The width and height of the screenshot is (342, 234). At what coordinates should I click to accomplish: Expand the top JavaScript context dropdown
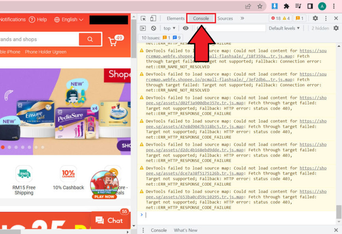click(x=170, y=28)
